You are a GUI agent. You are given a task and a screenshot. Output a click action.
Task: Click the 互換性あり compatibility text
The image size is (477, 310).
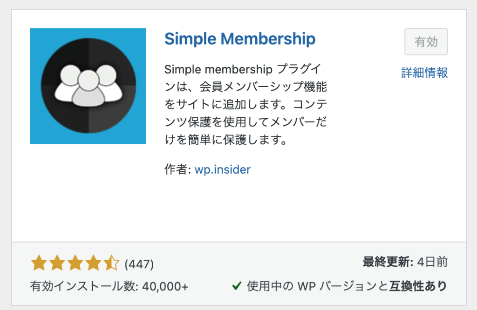(418, 286)
